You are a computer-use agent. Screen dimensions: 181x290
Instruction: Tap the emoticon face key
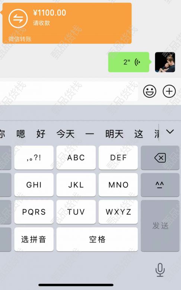pyautogui.click(x=160, y=185)
